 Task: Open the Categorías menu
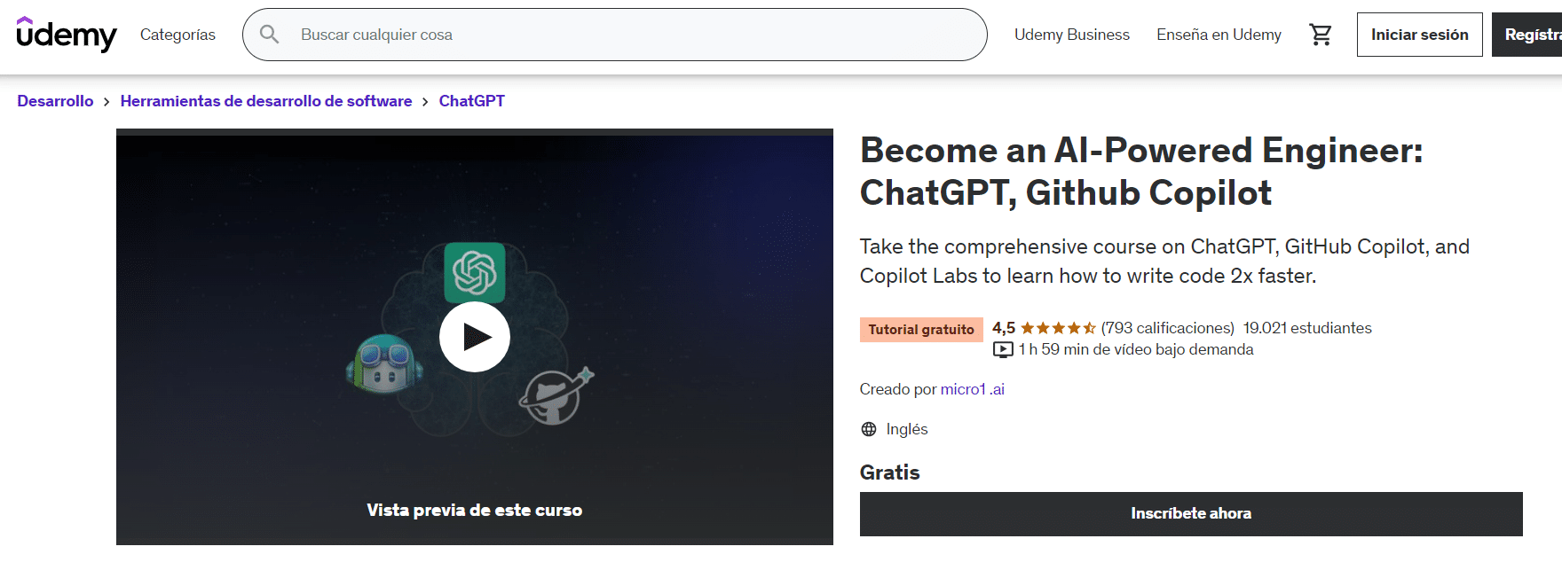click(177, 35)
